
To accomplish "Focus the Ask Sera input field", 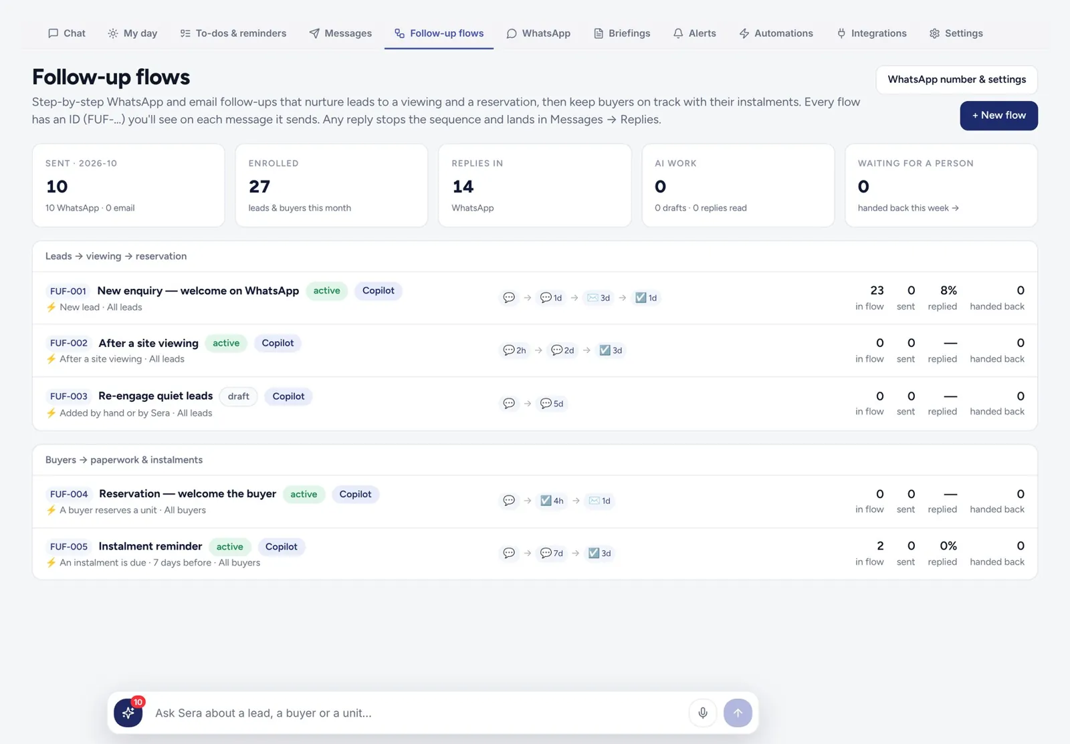I will (x=417, y=713).
